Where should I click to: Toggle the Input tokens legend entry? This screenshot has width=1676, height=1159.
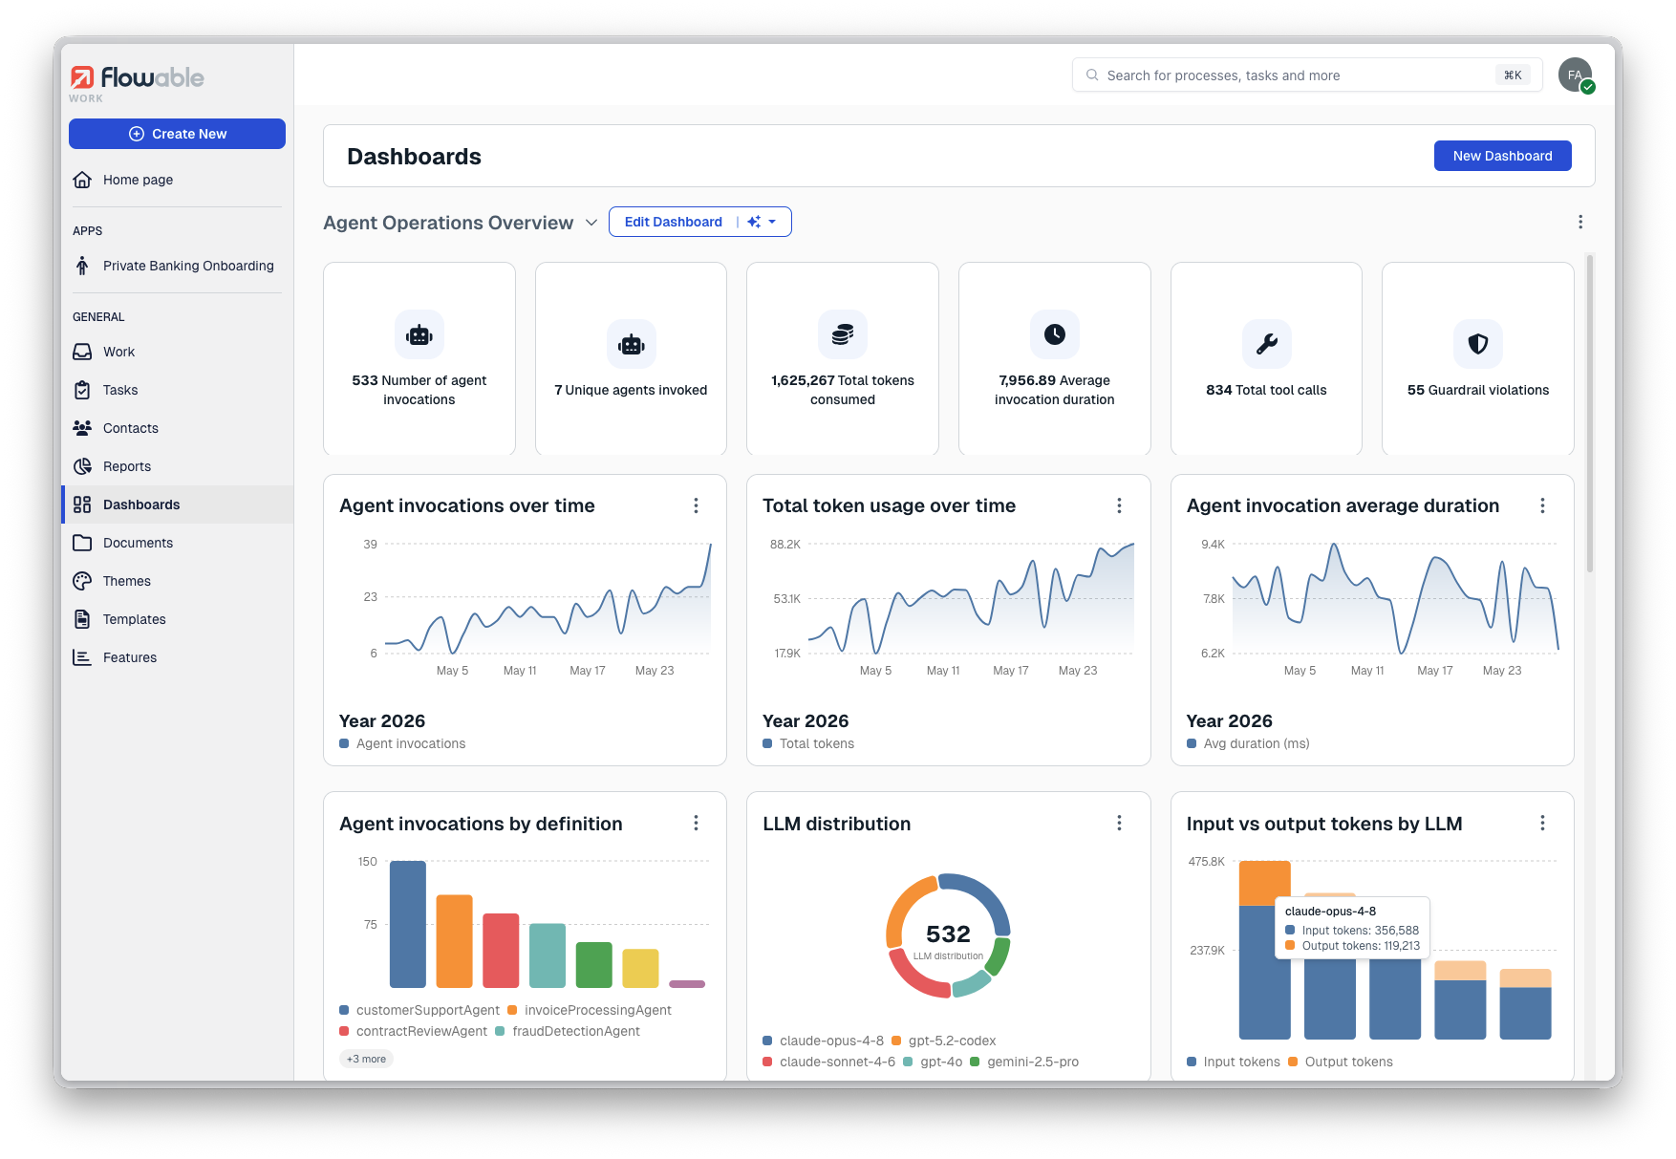[x=1233, y=1062]
